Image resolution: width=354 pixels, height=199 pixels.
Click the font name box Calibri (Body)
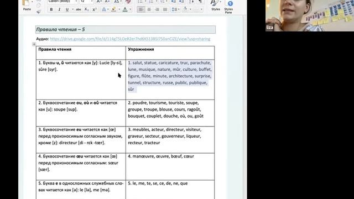(x=63, y=1)
